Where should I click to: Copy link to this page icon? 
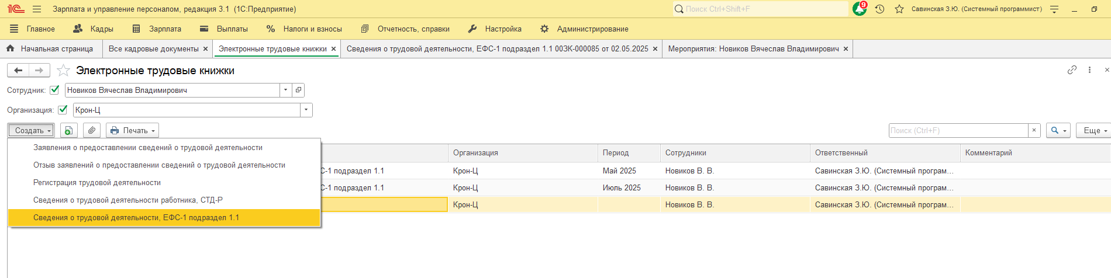point(1072,69)
